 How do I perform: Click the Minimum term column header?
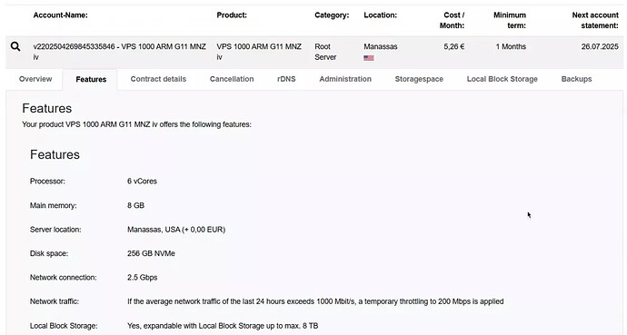(510, 20)
